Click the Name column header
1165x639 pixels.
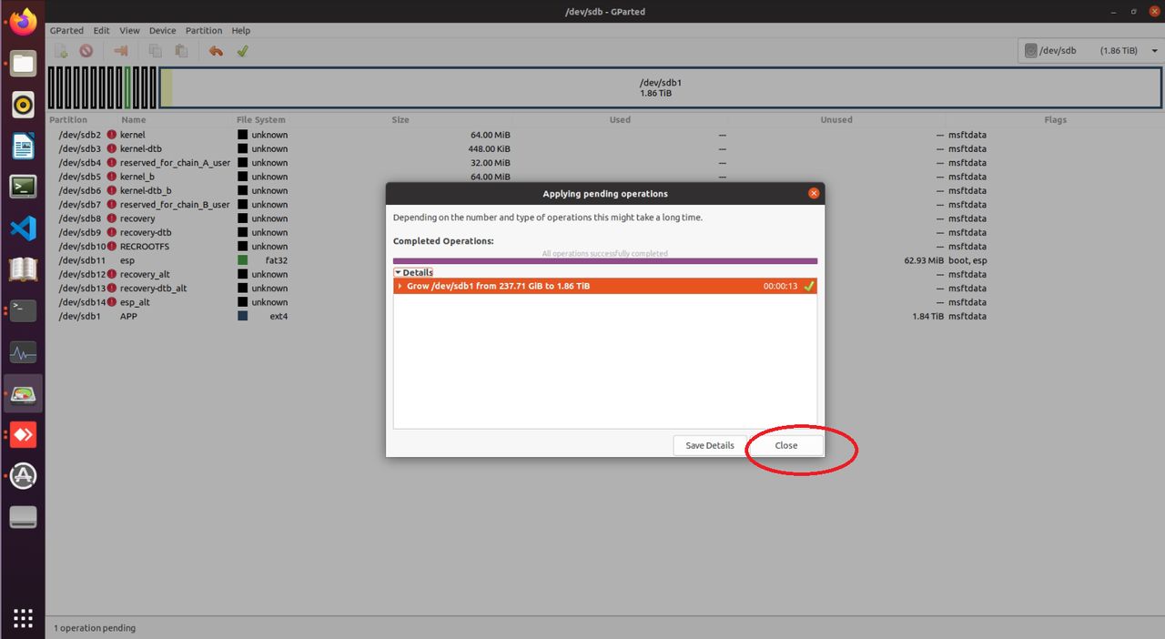click(134, 119)
